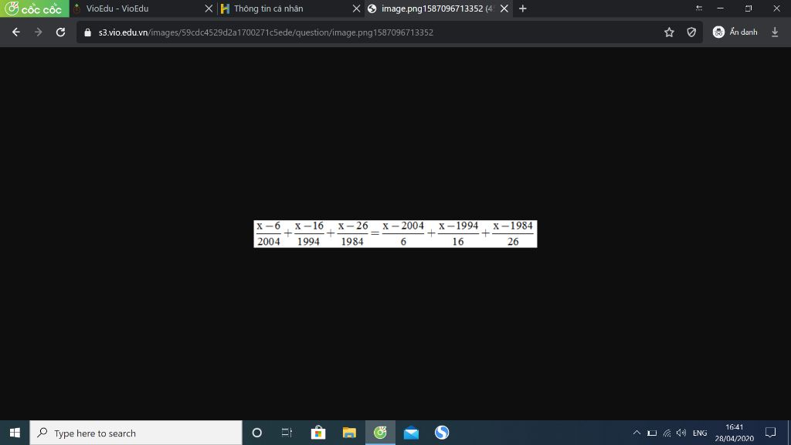Select the Cốc Cốc taskbar icon
The width and height of the screenshot is (791, 445).
point(380,433)
